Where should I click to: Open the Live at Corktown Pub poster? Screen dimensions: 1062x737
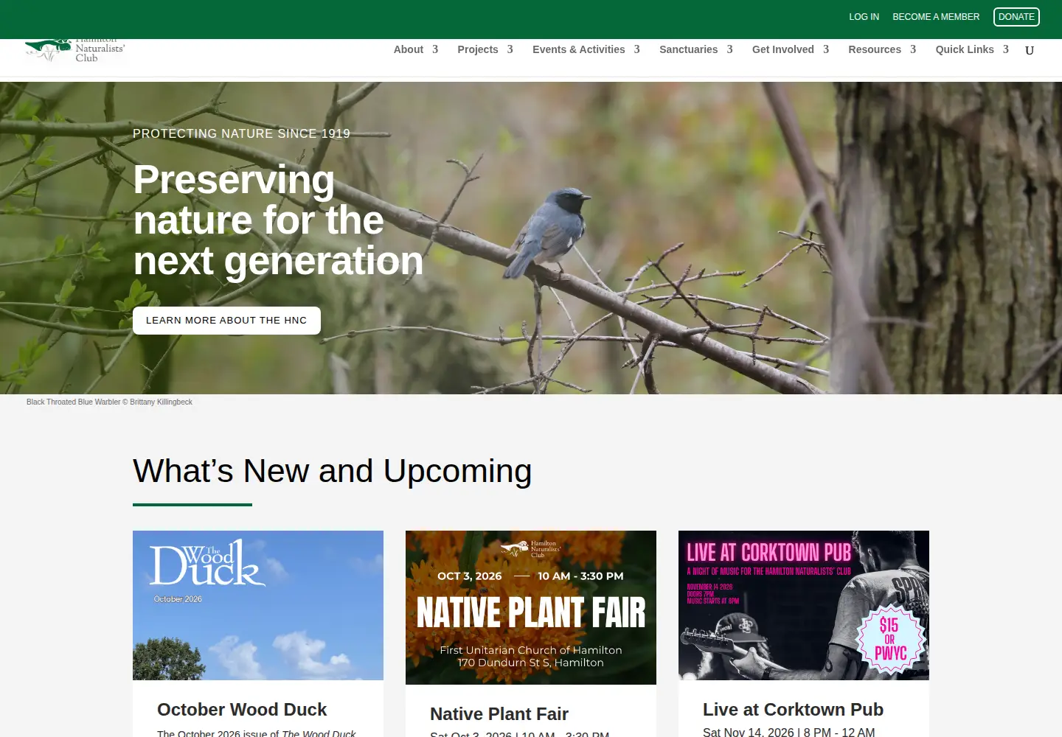(x=804, y=605)
